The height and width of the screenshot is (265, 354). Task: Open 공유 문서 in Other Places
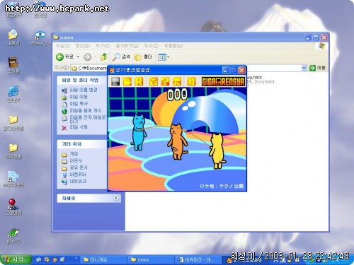tap(74, 167)
